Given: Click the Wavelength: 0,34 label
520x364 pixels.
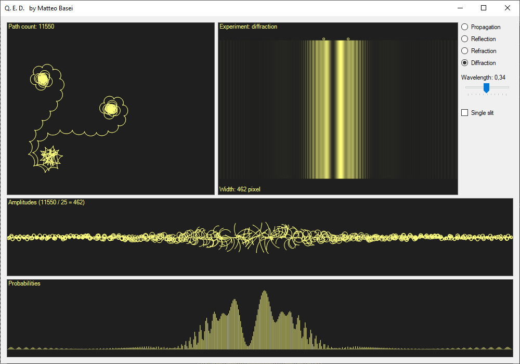Looking at the screenshot, I should 483,77.
